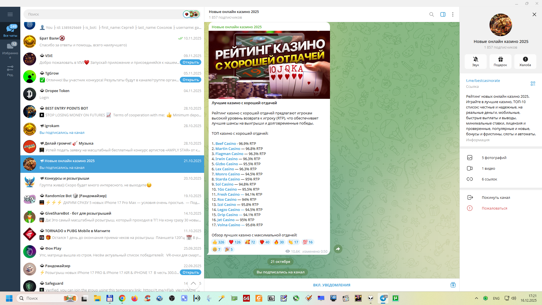Screen dimensions: 542x305
Task: Open the 5 фотографий shared media
Action: tap(494, 158)
